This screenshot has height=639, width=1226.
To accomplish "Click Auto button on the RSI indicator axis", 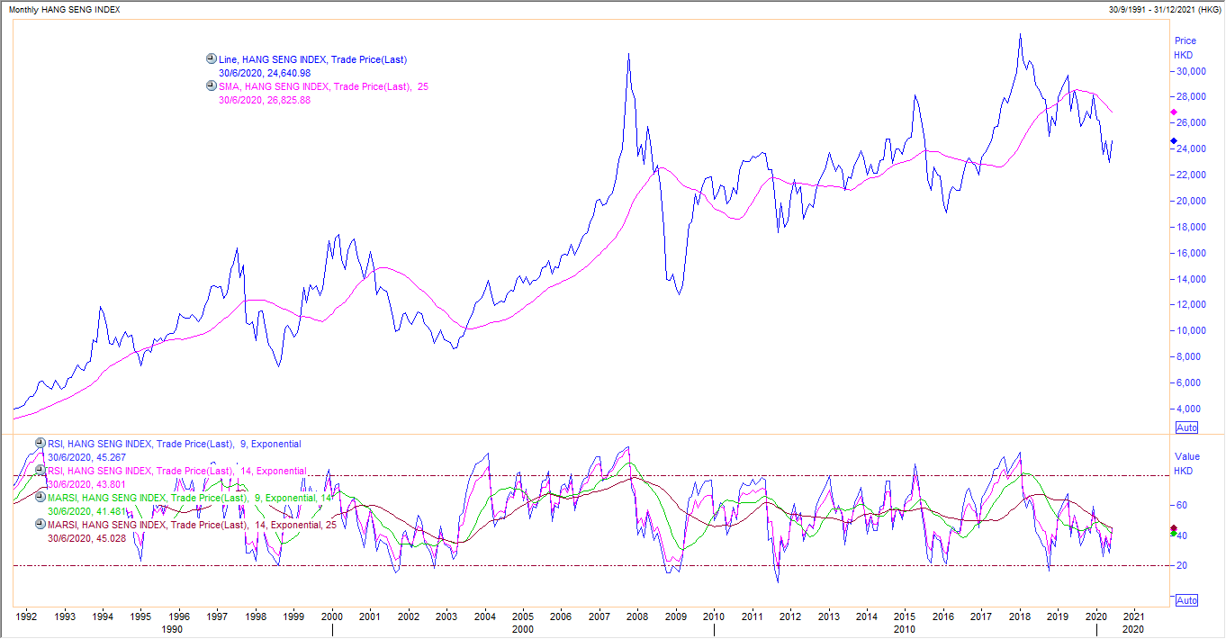I will (x=1186, y=600).
